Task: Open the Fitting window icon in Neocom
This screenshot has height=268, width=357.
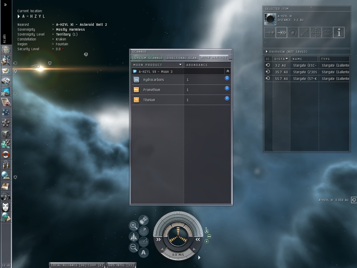Action: (6, 81)
